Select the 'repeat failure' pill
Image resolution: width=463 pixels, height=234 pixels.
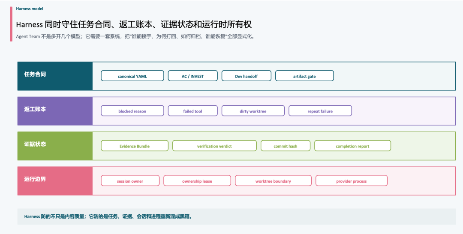point(320,111)
